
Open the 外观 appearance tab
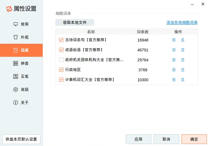click(21, 37)
